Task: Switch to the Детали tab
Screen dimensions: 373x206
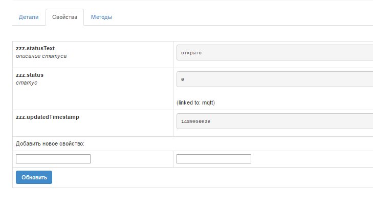Action: 29,17
